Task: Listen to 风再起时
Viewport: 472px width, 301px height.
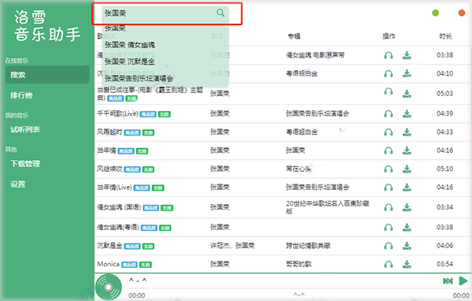Action: click(x=389, y=132)
